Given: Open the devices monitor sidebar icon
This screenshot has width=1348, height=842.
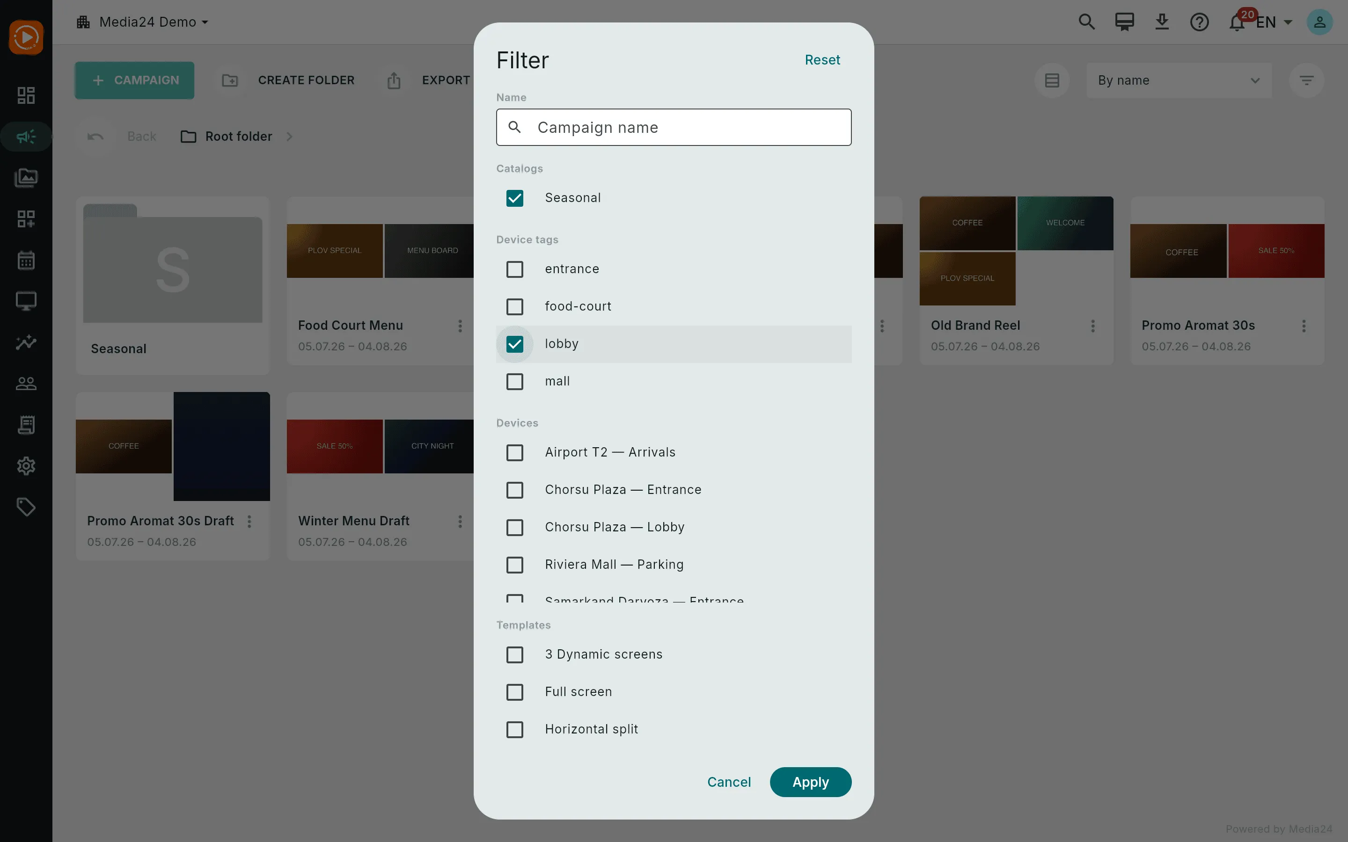Looking at the screenshot, I should tap(26, 301).
